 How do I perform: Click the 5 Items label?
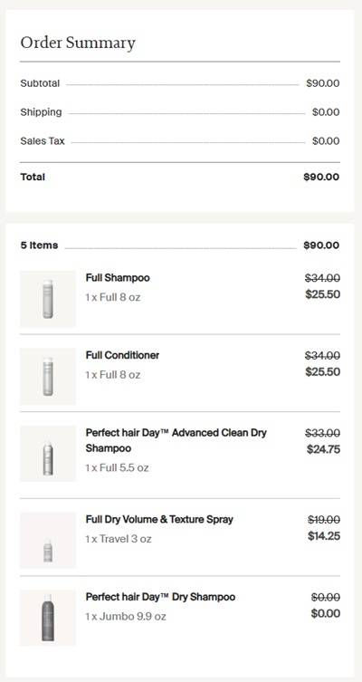click(x=39, y=245)
